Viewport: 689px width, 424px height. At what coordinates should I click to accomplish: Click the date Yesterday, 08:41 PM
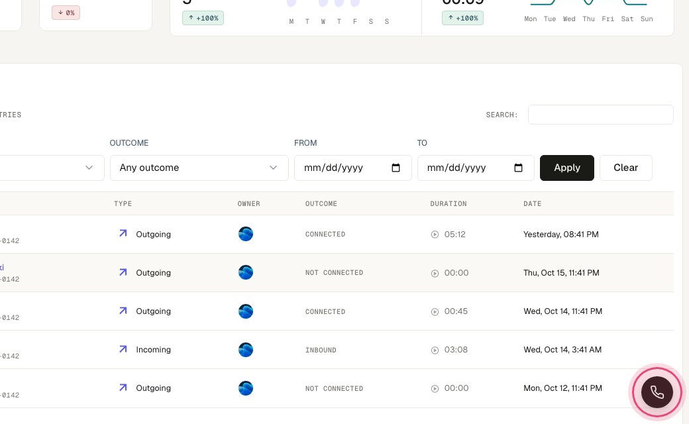(x=560, y=234)
